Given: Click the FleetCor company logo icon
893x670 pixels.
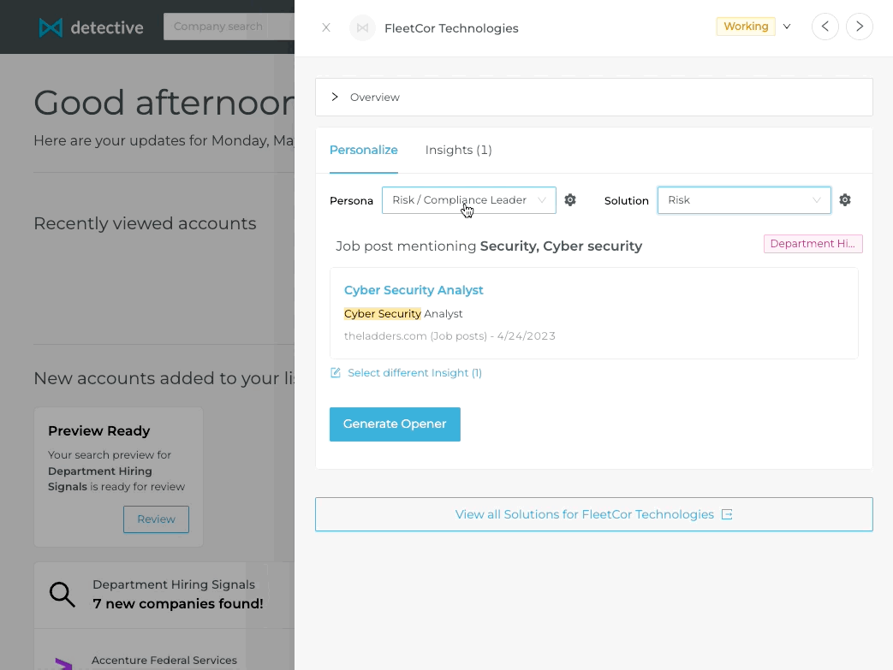Looking at the screenshot, I should pyautogui.click(x=362, y=27).
